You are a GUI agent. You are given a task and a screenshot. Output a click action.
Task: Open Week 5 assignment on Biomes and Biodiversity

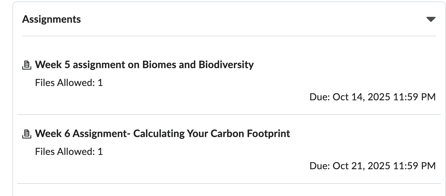click(144, 65)
